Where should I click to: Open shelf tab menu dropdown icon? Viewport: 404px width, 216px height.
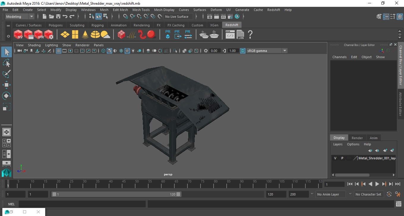(x=8, y=26)
